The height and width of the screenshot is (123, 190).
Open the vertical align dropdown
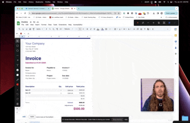[120, 29]
